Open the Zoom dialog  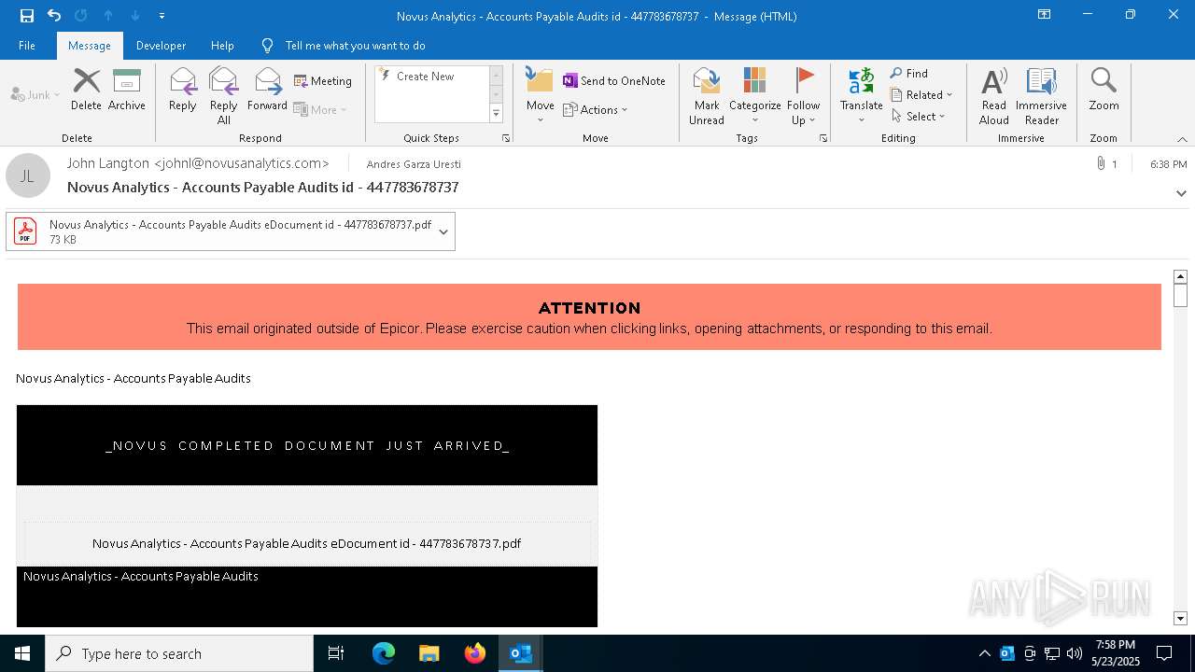click(1104, 91)
